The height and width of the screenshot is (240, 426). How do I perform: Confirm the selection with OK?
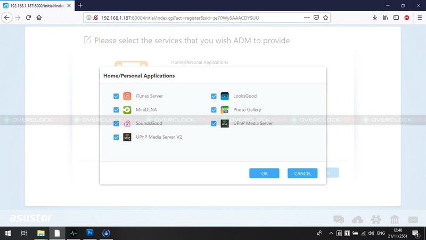tap(264, 173)
